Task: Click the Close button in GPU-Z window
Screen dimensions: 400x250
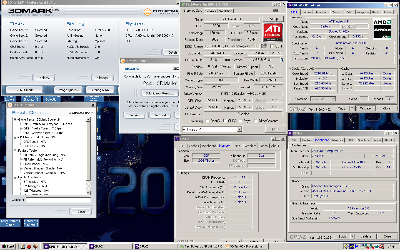Action: 276,129
